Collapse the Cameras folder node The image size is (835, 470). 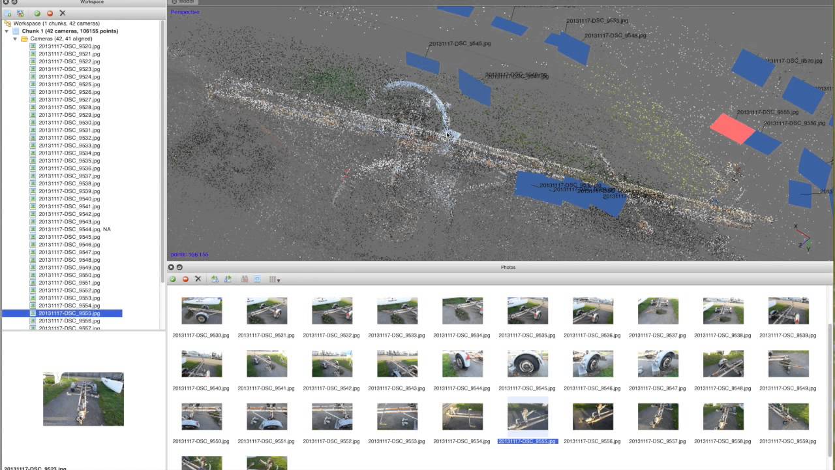point(15,39)
